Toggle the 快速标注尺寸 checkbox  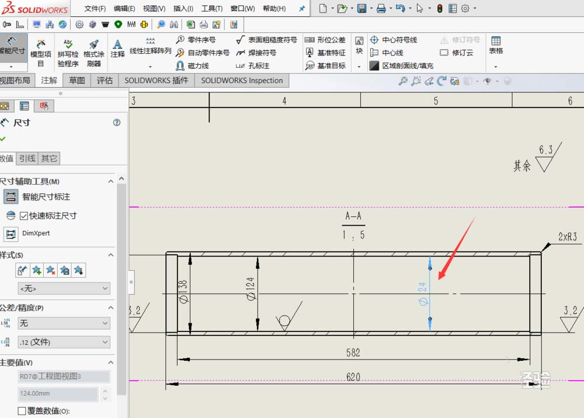(24, 216)
